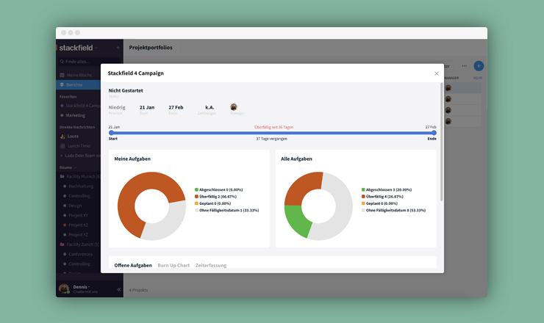Open the Lunch Time chat
This screenshot has height=323, width=544.
79,146
